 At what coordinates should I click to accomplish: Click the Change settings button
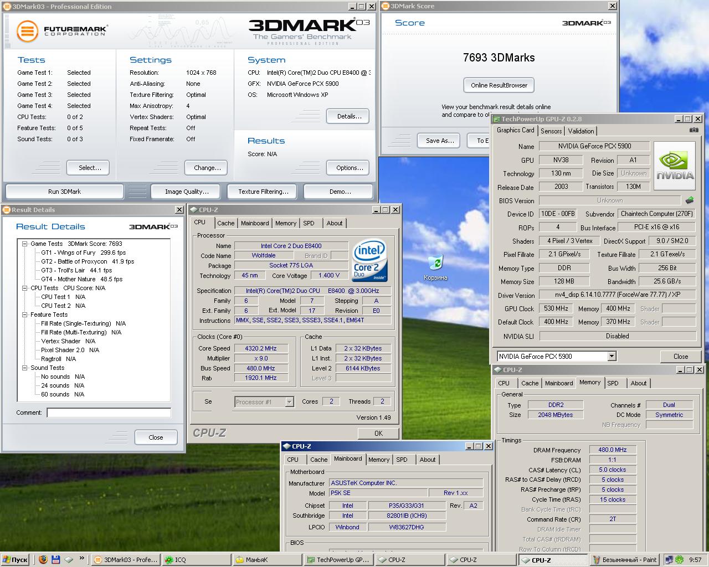(207, 168)
